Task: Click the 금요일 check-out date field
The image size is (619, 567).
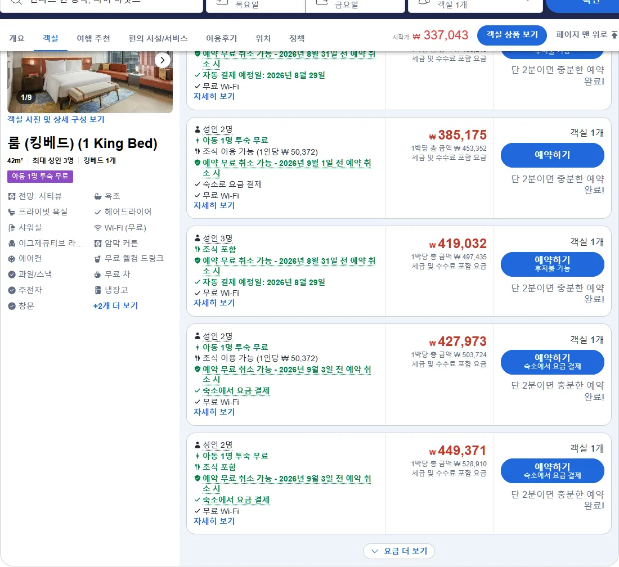Action: tap(355, 6)
